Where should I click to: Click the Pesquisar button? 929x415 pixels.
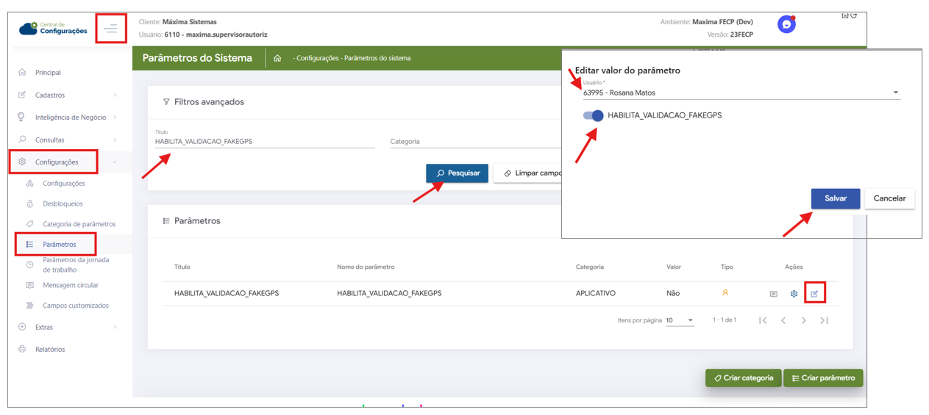coord(457,173)
